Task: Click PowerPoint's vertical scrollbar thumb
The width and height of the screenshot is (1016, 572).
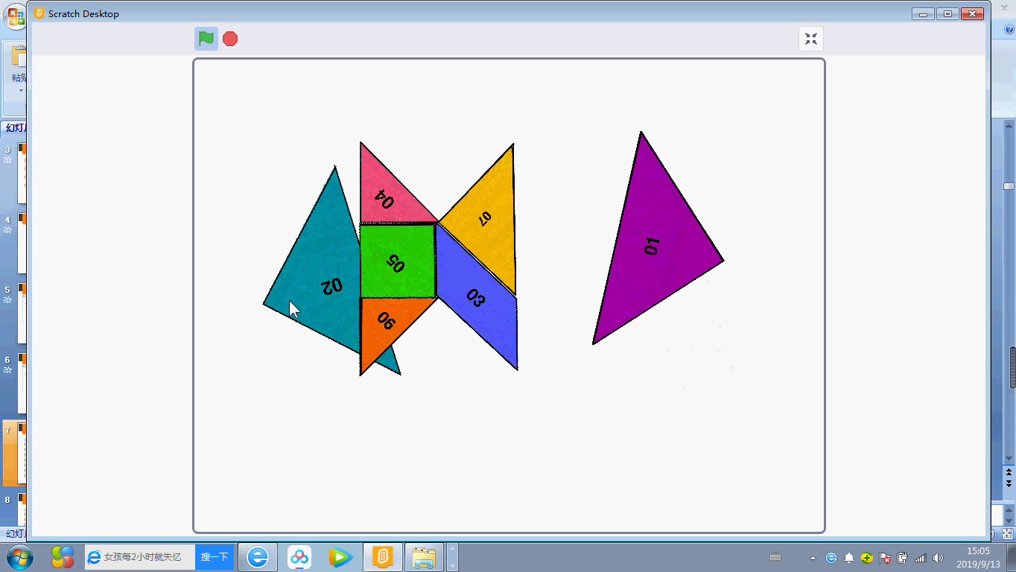Action: click(1009, 186)
